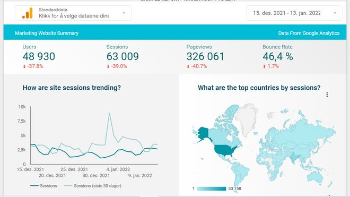The image size is (350, 197).
Task: Click the Google Analytics bar-chart logo icon
Action: click(x=27, y=13)
